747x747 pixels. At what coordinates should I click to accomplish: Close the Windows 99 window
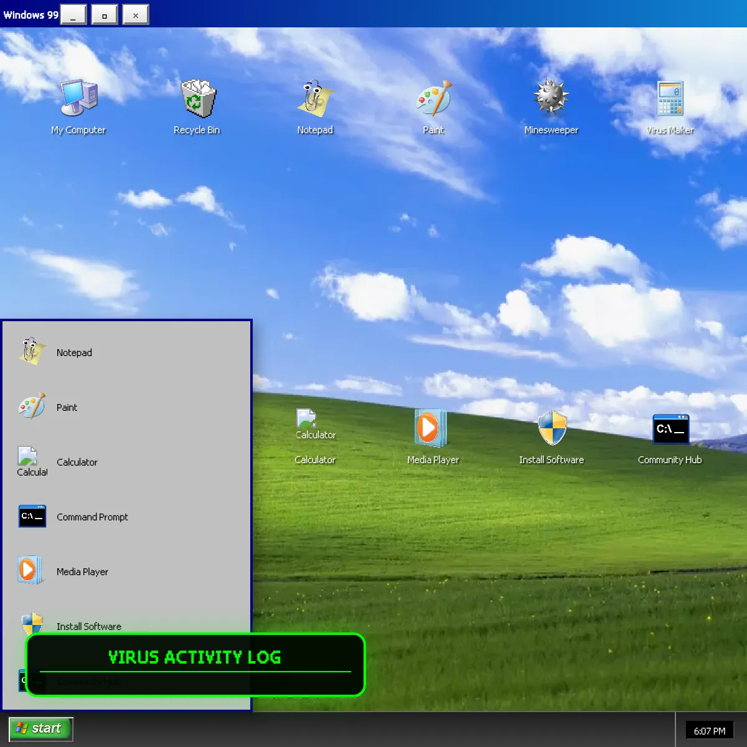coord(136,15)
